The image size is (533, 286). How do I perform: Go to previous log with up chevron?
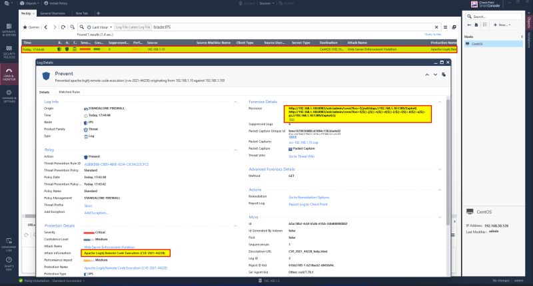[x=427, y=74]
